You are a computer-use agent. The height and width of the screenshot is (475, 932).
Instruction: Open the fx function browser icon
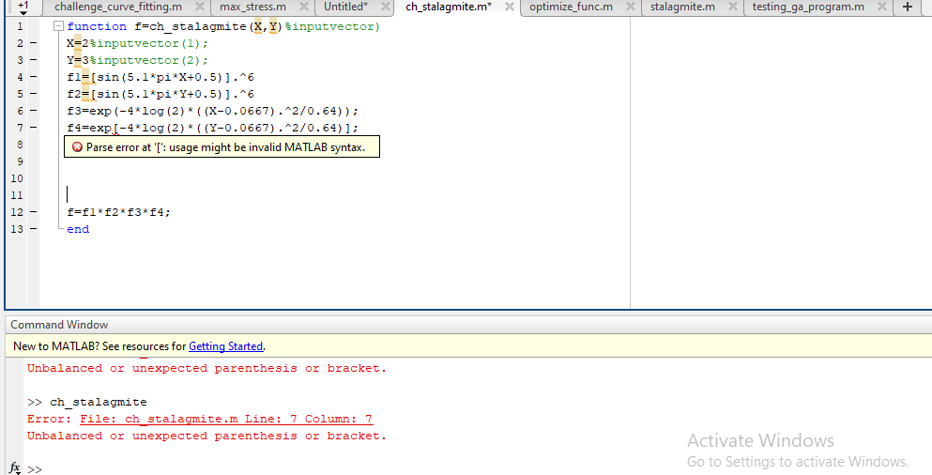pos(14,467)
